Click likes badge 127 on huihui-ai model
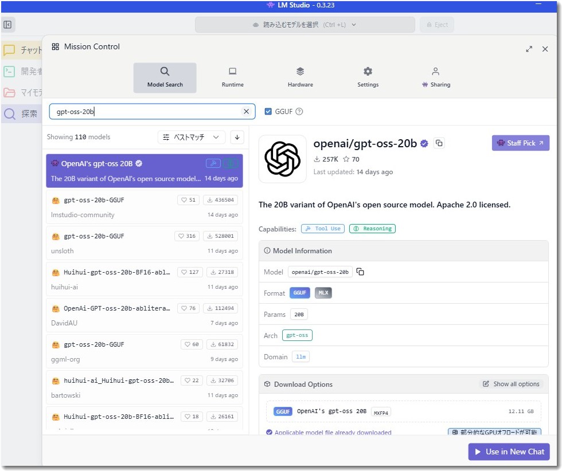Screen dimensions: 562x471 point(190,272)
